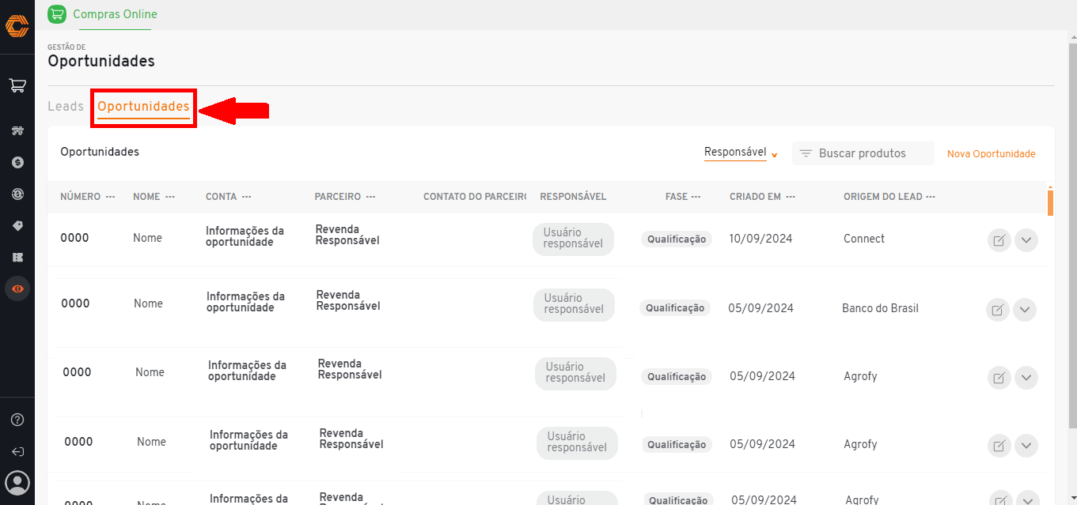
Task: Expand the Banco do Brasil opportunity row
Action: (1025, 310)
